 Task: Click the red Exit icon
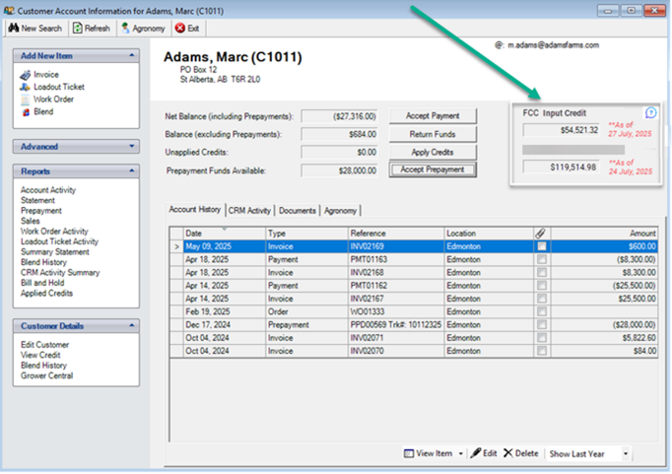[180, 29]
